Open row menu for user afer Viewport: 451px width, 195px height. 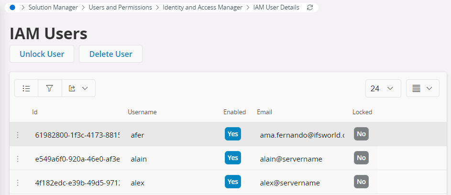18,135
